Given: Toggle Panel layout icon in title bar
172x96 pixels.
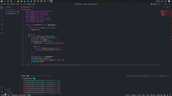Looking at the screenshot, I should tap(154, 4).
